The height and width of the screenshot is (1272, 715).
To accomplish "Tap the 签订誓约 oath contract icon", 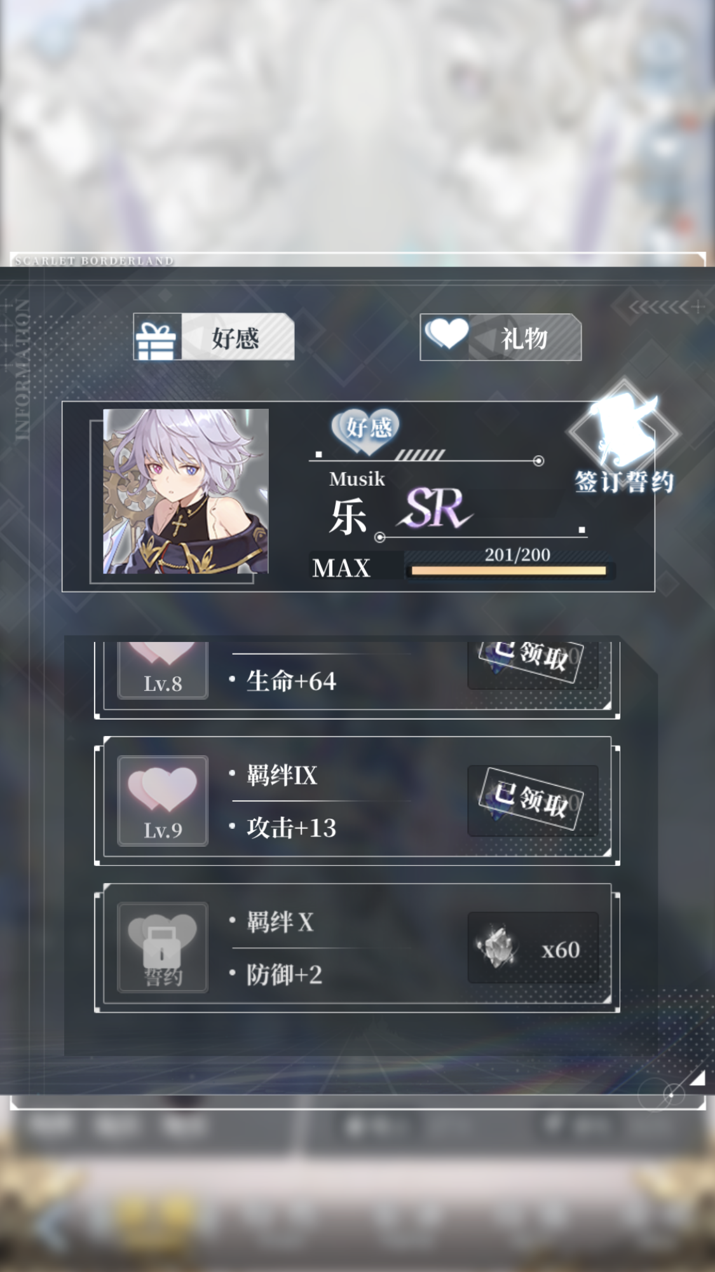I will (624, 438).
